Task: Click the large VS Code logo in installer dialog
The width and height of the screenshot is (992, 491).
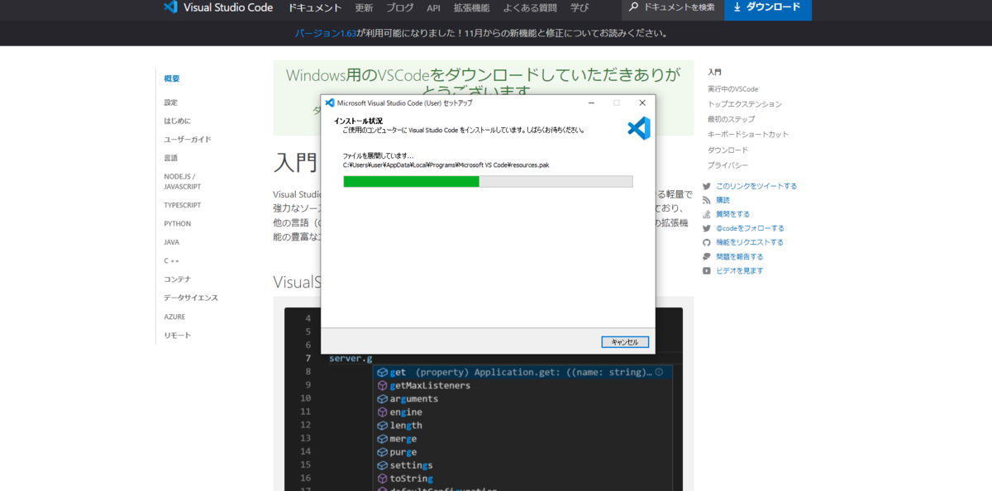Action: [x=639, y=128]
